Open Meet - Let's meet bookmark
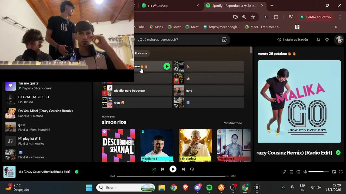 click(x=263, y=27)
